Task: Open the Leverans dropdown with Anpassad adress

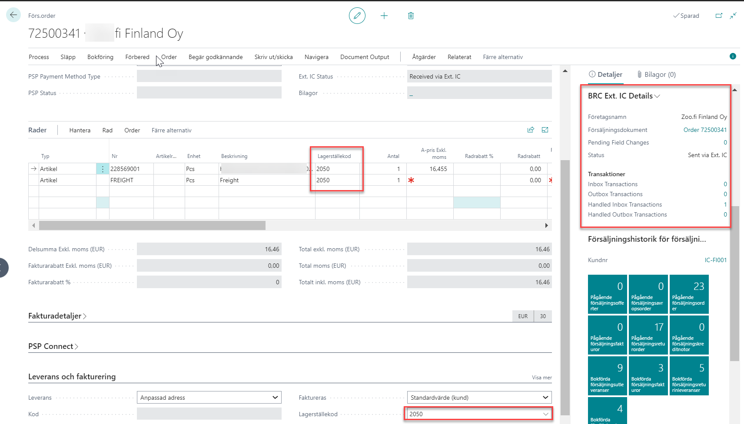Action: [209, 398]
